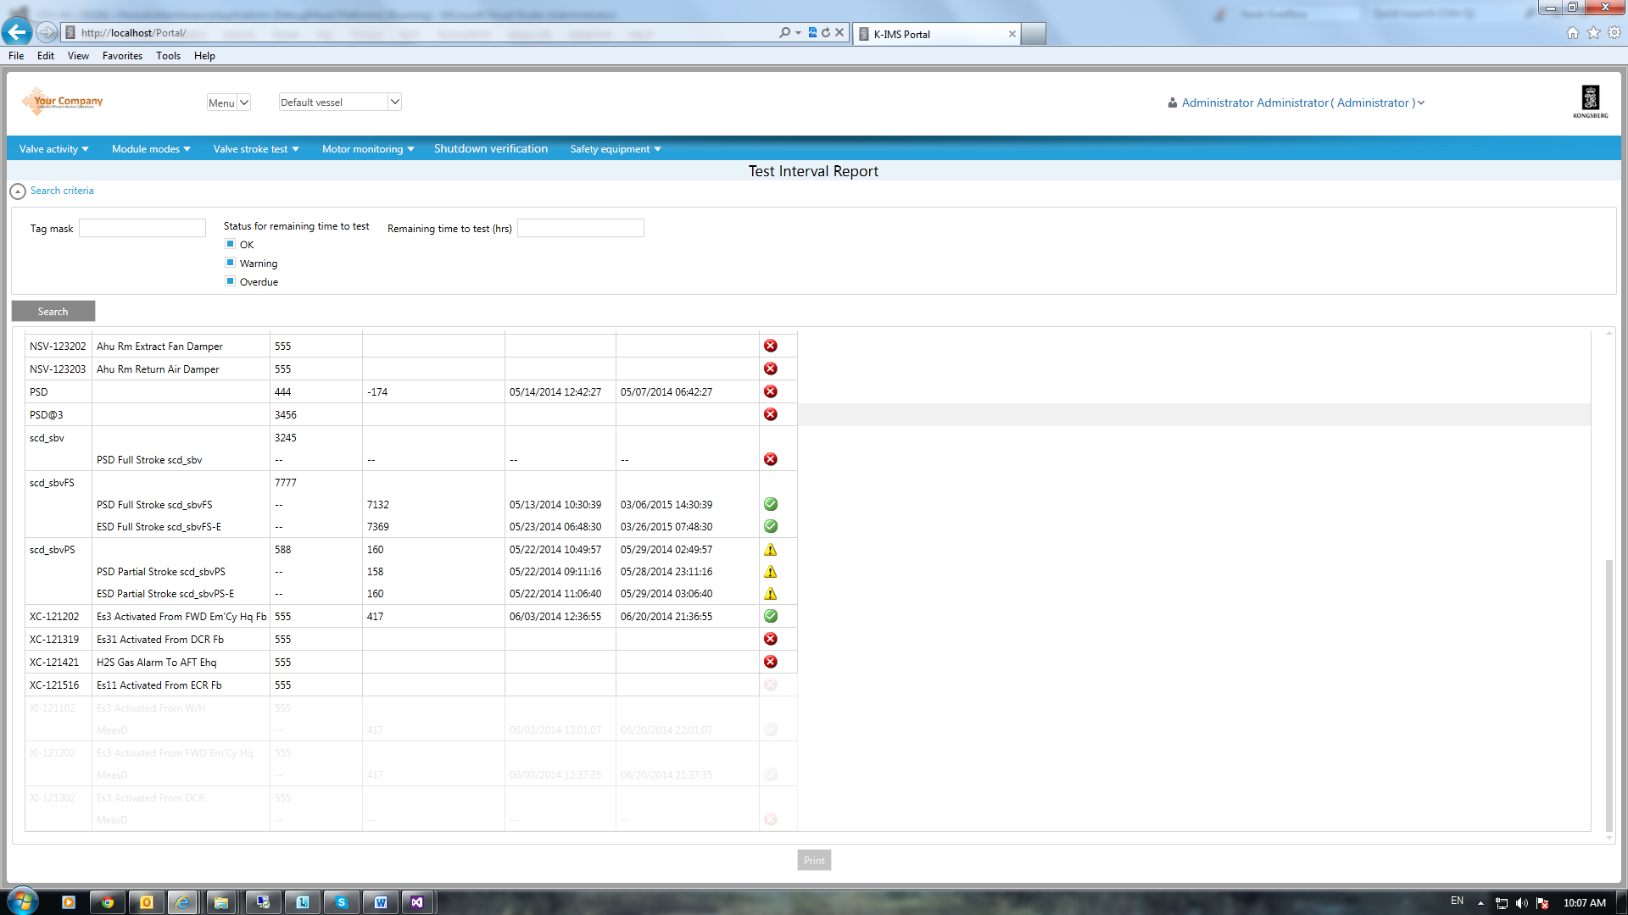Open the Default vessel dropdown

[x=339, y=102]
